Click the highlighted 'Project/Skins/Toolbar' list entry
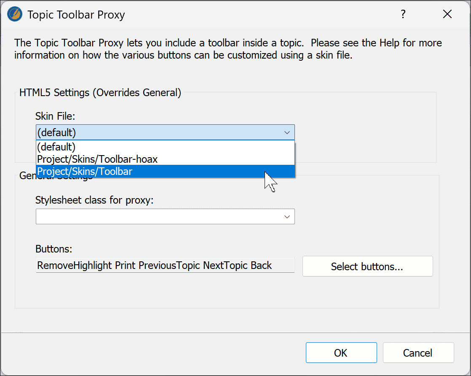This screenshot has width=471, height=376. click(x=84, y=172)
